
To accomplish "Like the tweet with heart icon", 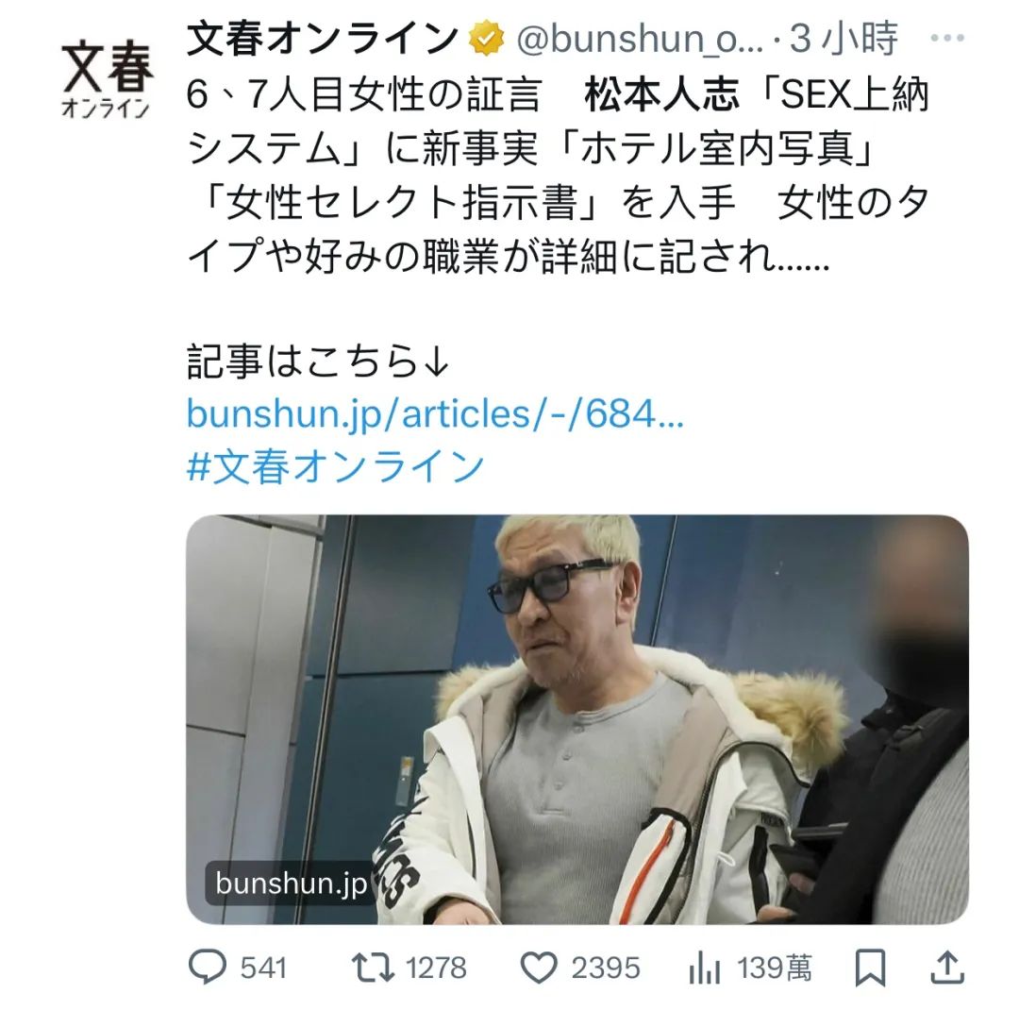I will pyautogui.click(x=539, y=968).
